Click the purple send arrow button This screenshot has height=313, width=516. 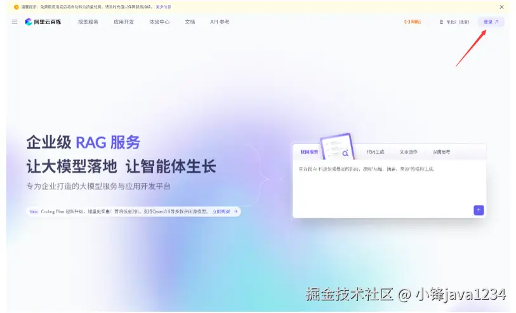[x=479, y=210]
